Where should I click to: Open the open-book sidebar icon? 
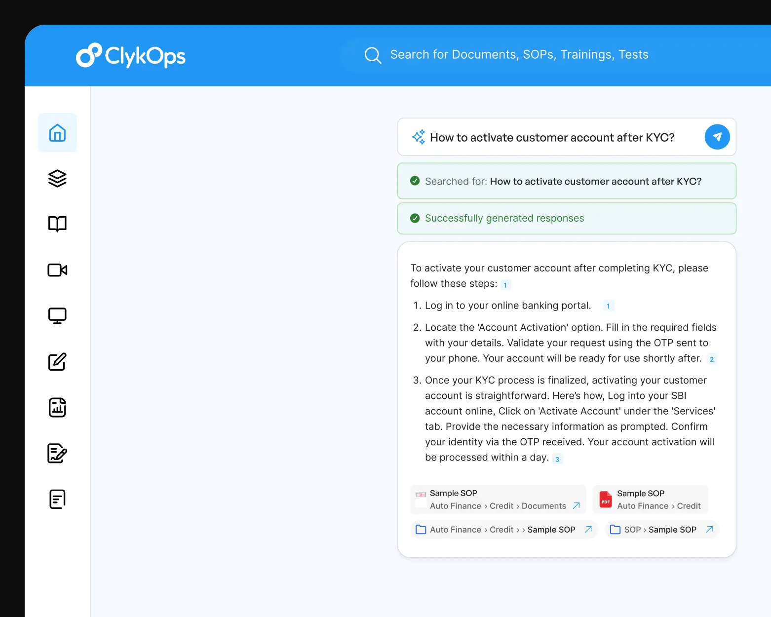(57, 224)
